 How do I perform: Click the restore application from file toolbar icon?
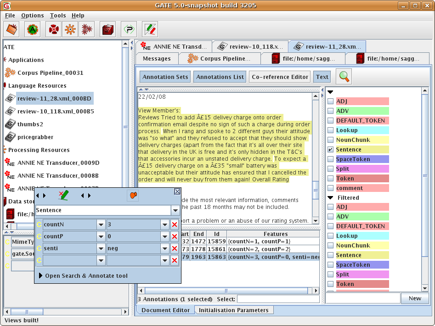11,29
